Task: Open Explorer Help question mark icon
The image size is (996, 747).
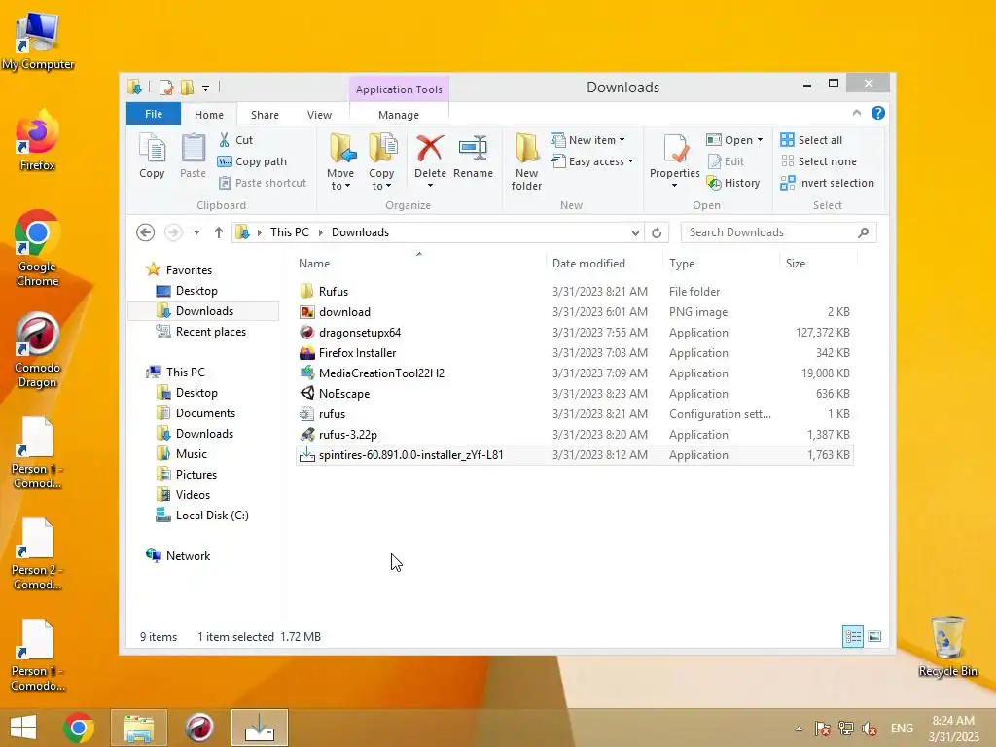Action: point(878,113)
